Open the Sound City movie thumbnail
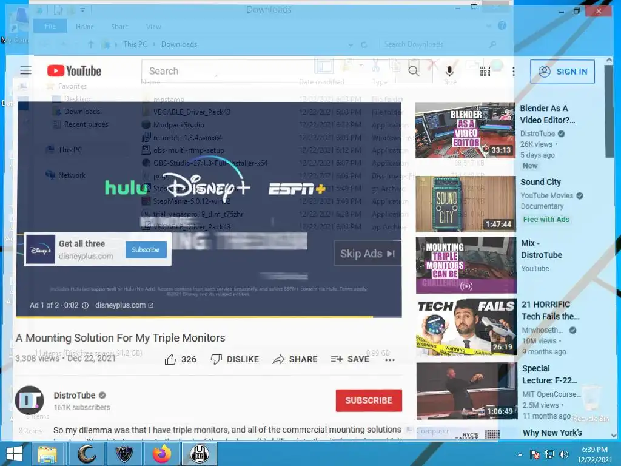Screen dimensions: 621x466 [x=465, y=204]
